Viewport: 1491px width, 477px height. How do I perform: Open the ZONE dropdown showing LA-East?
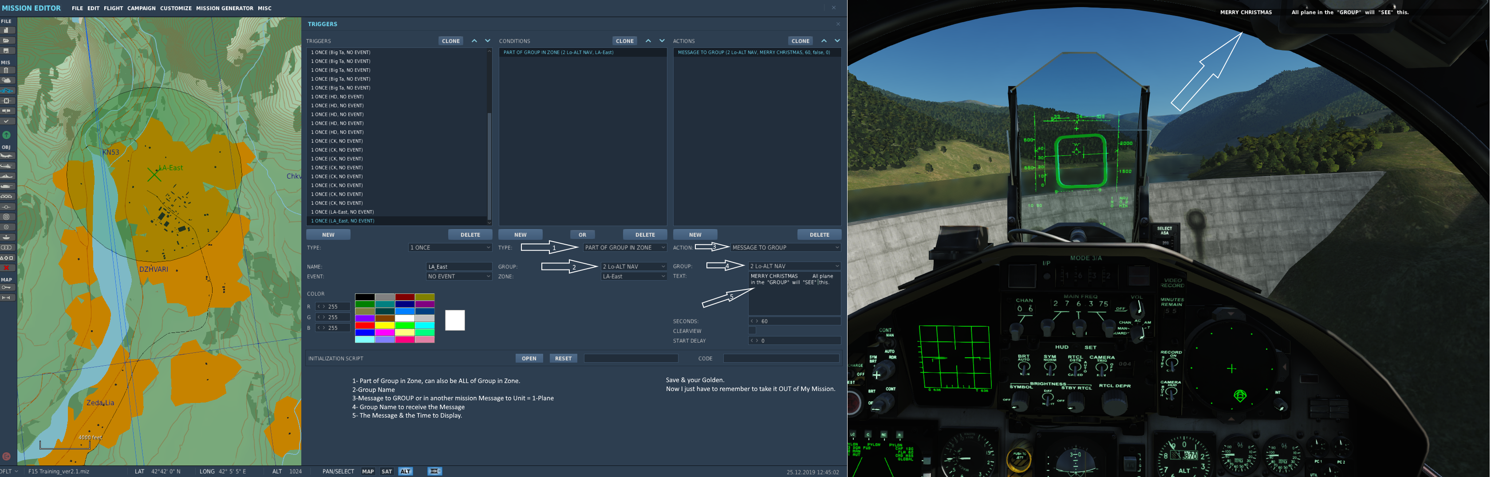point(634,276)
